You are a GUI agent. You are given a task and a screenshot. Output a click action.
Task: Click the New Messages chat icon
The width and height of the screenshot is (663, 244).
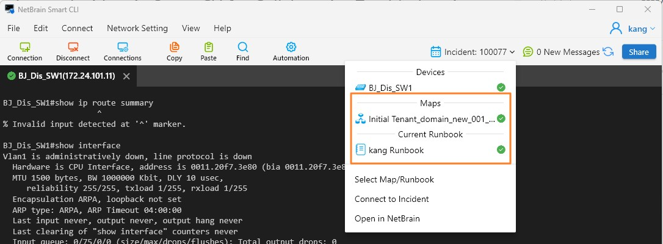pyautogui.click(x=527, y=52)
